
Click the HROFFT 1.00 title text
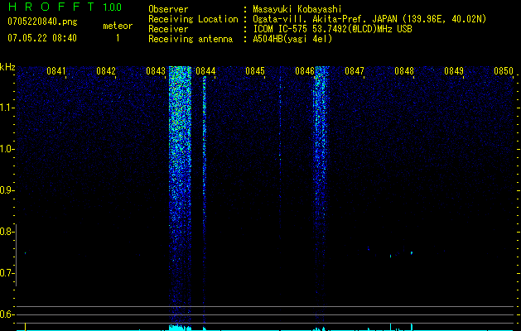tap(65, 7)
